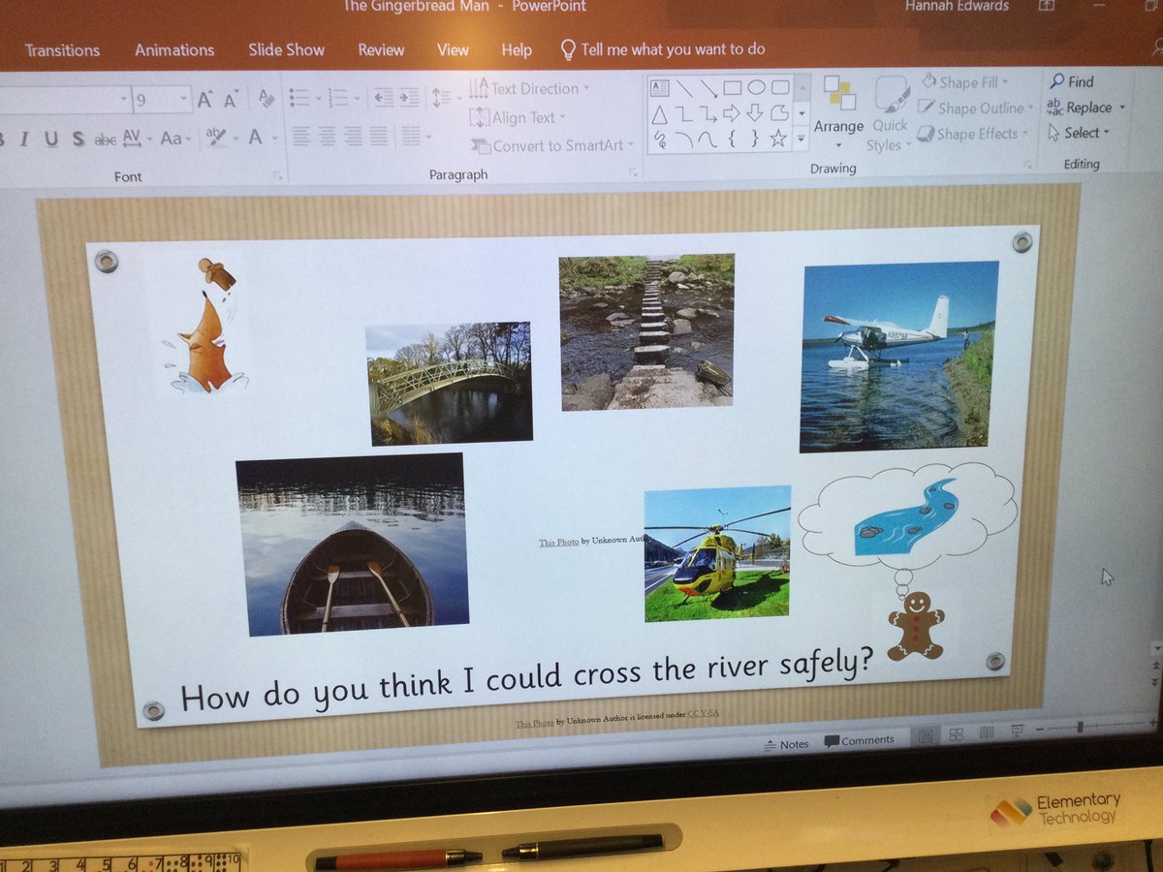Image resolution: width=1163 pixels, height=872 pixels.
Task: Click the Decrease Font Size icon
Action: point(231,100)
